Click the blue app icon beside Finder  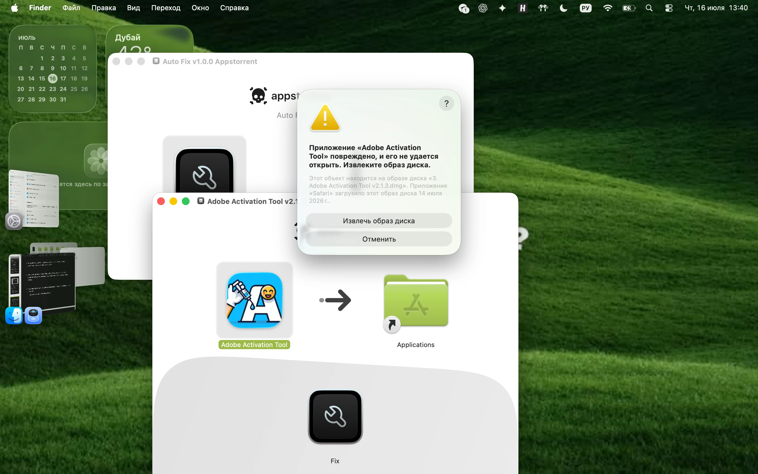pyautogui.click(x=33, y=315)
